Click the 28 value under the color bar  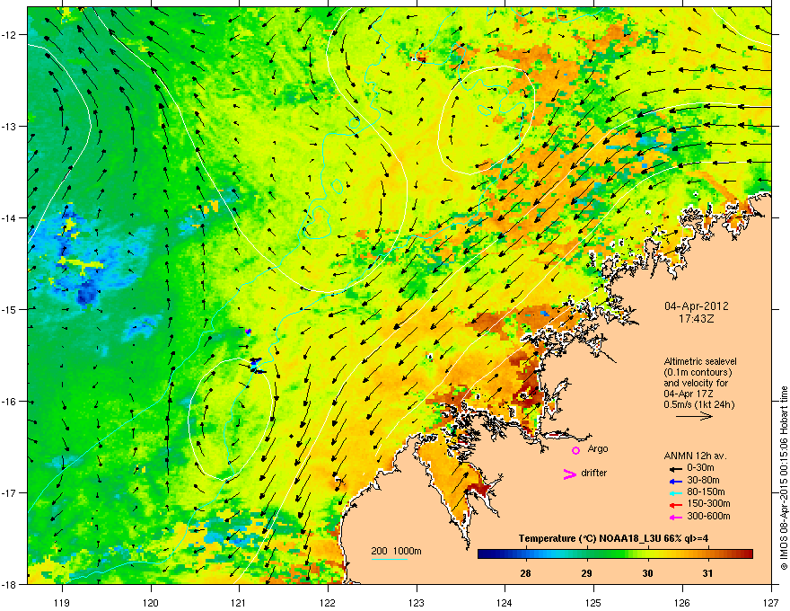click(525, 573)
